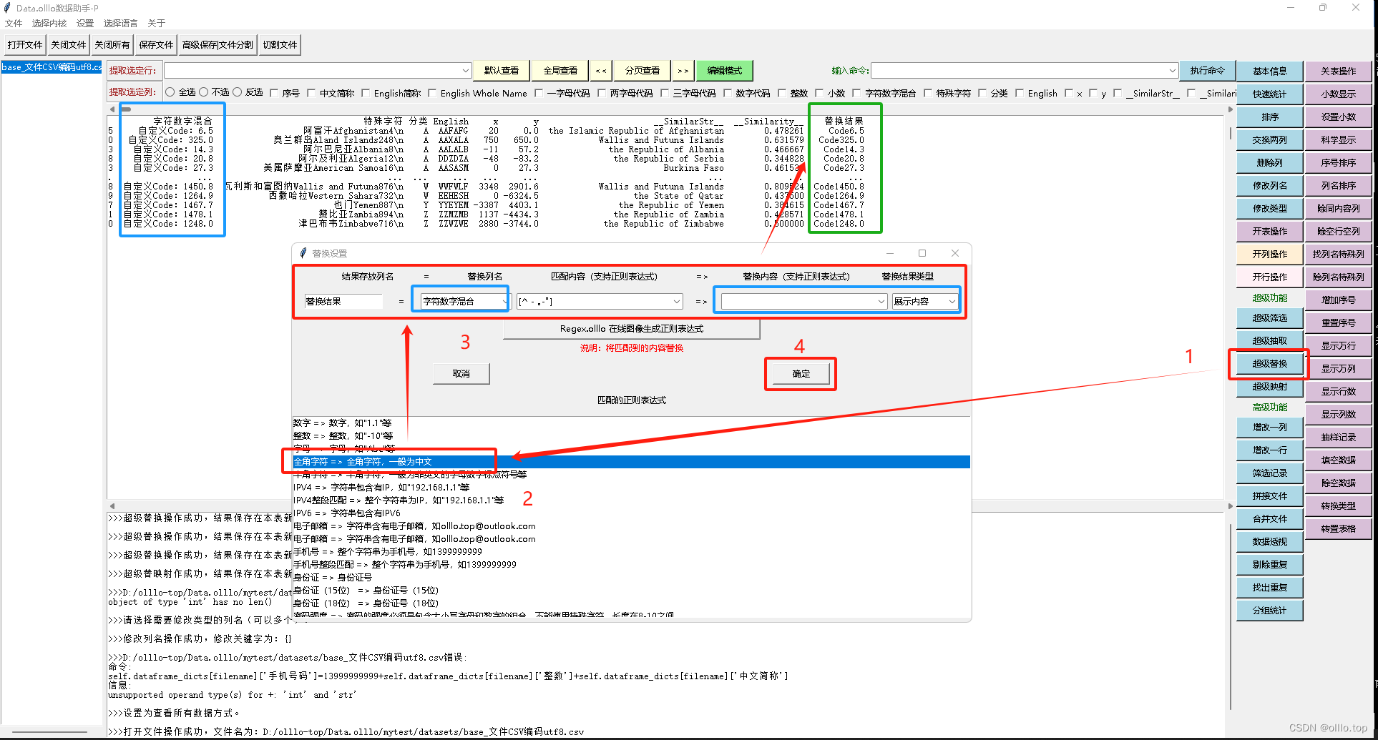Run 剔除重复 to remove duplicates
1378x740 pixels.
tap(1269, 564)
